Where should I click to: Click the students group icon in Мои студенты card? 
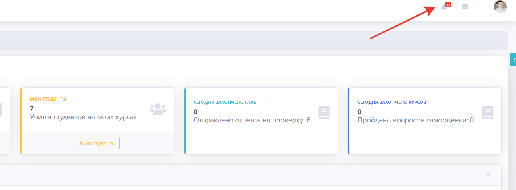click(x=157, y=109)
